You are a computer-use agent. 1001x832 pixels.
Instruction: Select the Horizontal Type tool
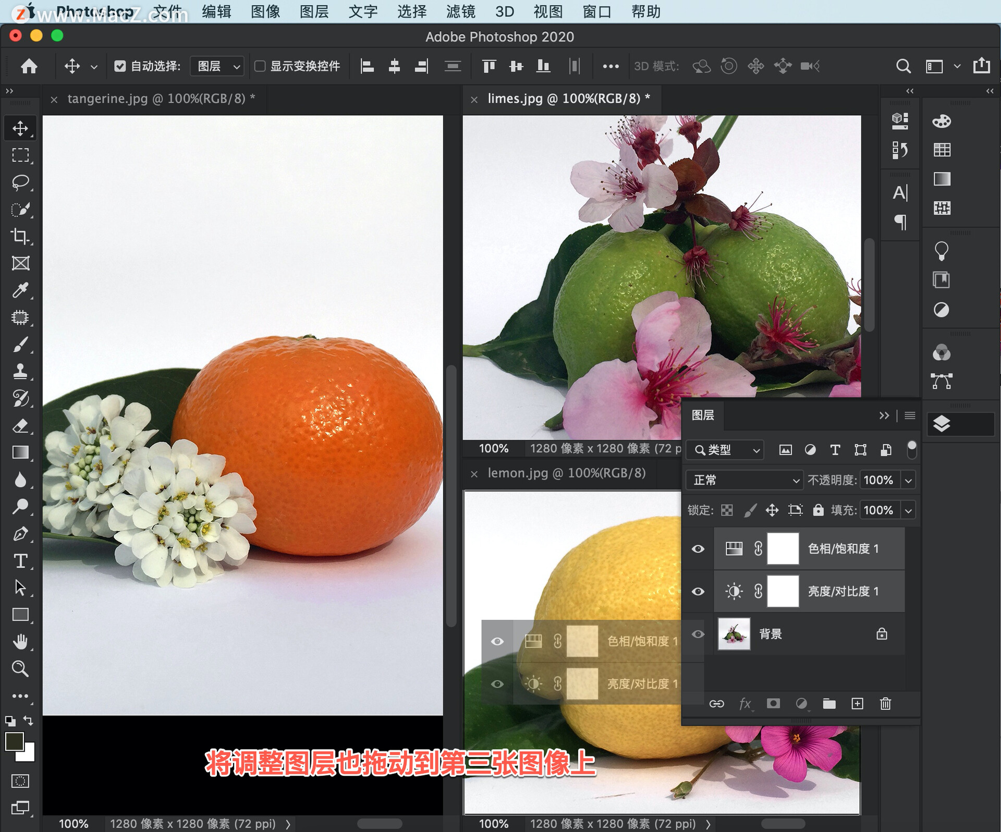click(x=20, y=561)
